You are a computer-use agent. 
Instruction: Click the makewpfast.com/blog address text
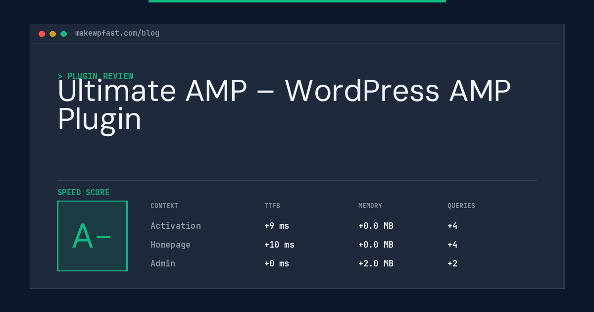tap(117, 33)
